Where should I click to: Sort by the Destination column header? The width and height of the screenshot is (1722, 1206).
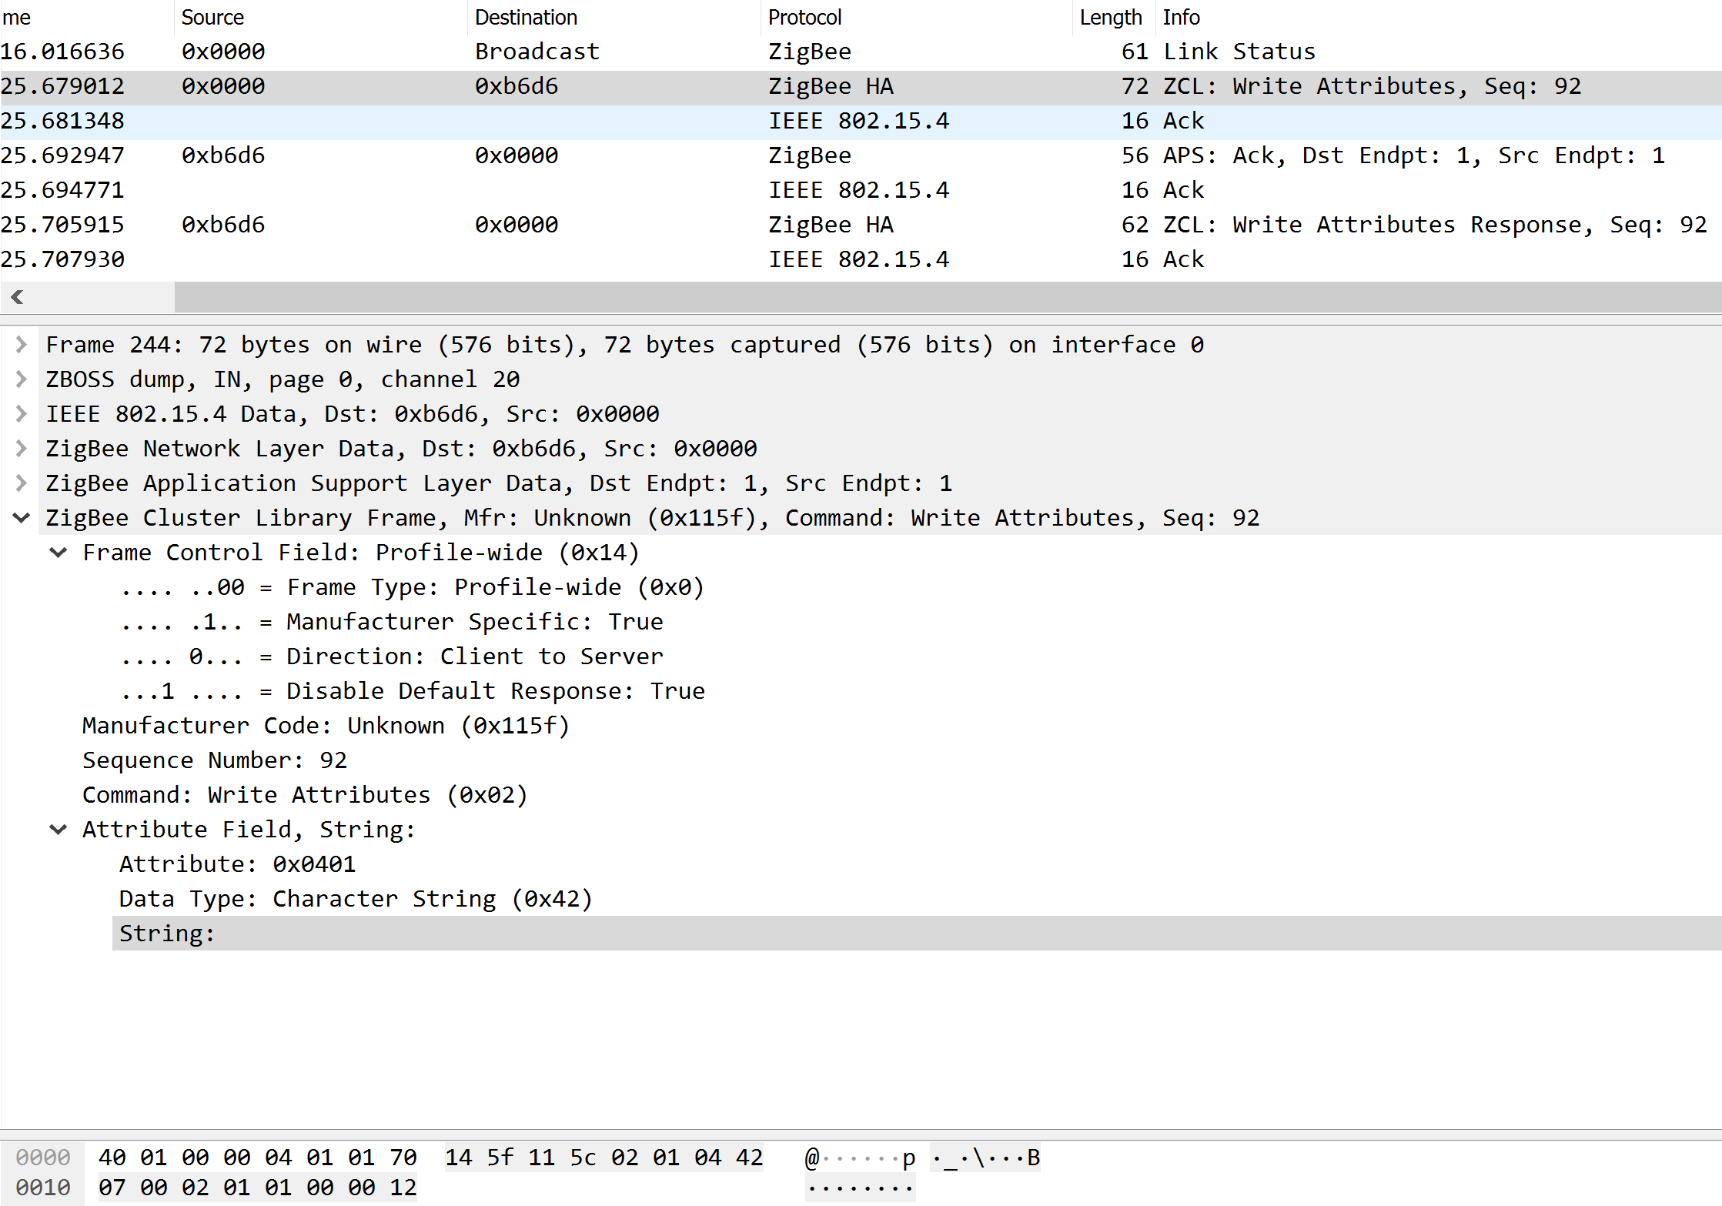coord(526,17)
